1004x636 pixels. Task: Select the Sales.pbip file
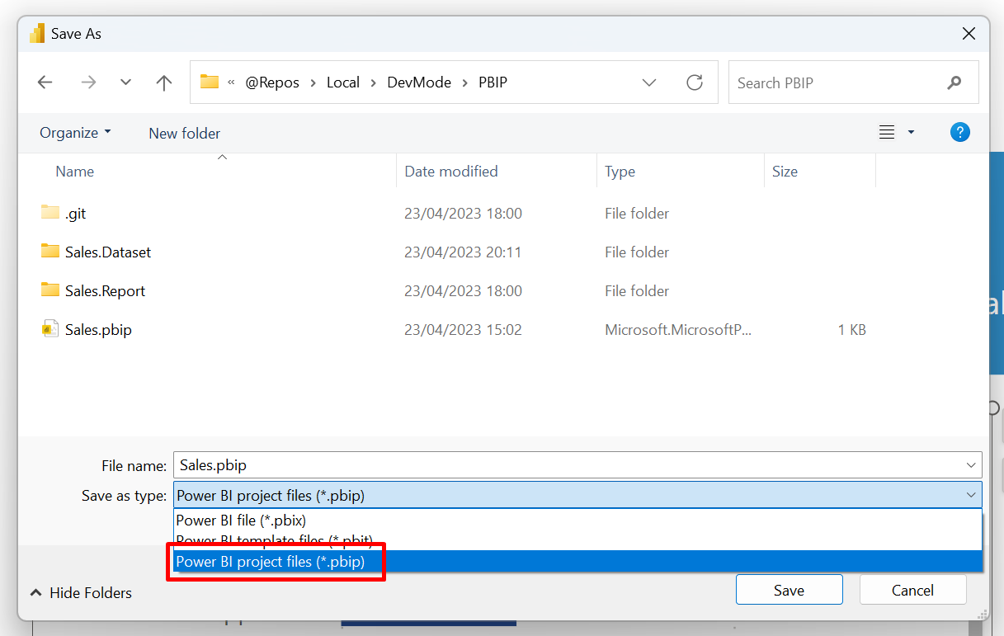click(x=97, y=329)
